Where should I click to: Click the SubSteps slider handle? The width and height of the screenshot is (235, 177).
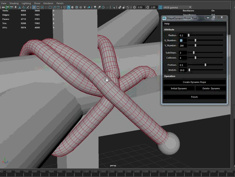194,52
